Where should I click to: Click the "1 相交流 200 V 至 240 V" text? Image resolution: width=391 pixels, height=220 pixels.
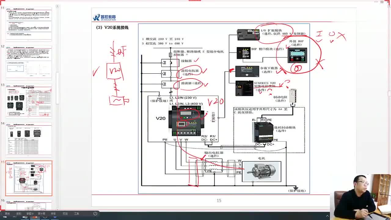pyautogui.click(x=163, y=39)
